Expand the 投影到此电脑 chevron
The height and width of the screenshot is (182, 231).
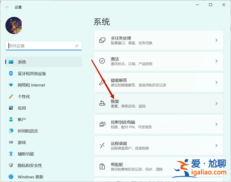pyautogui.click(x=217, y=124)
